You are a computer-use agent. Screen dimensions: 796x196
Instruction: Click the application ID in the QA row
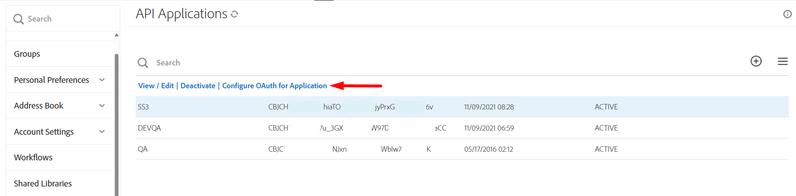tap(350, 149)
